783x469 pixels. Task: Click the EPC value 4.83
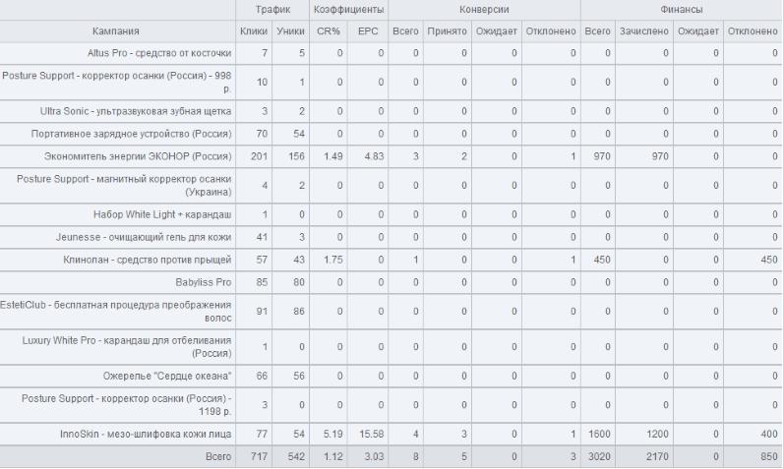[x=374, y=156]
